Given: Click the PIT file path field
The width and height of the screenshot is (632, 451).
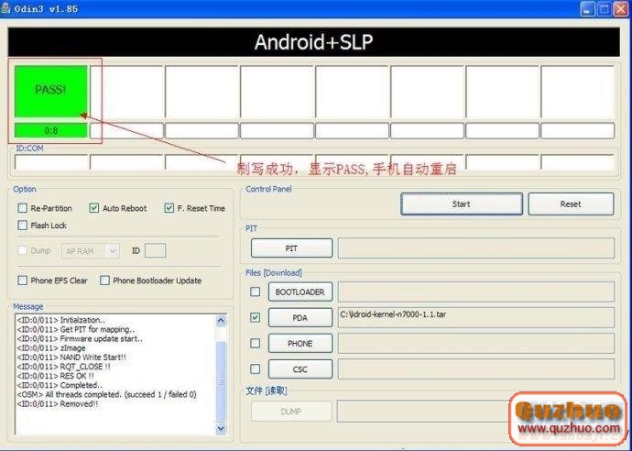Looking at the screenshot, I should click(476, 248).
